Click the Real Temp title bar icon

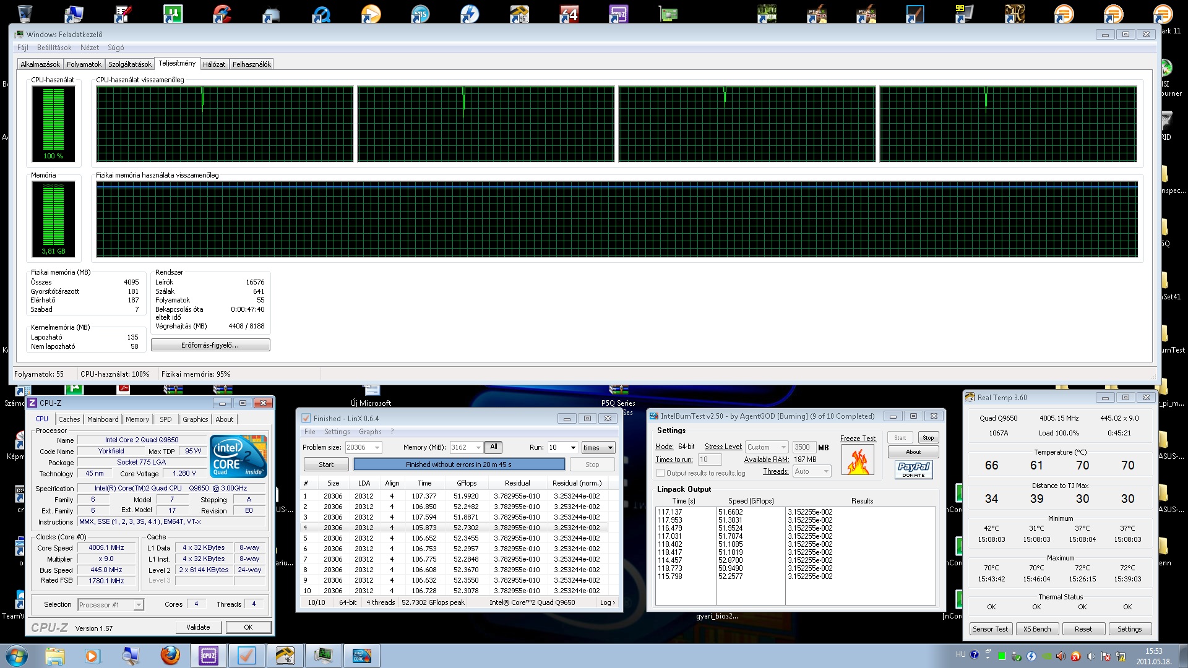(970, 398)
